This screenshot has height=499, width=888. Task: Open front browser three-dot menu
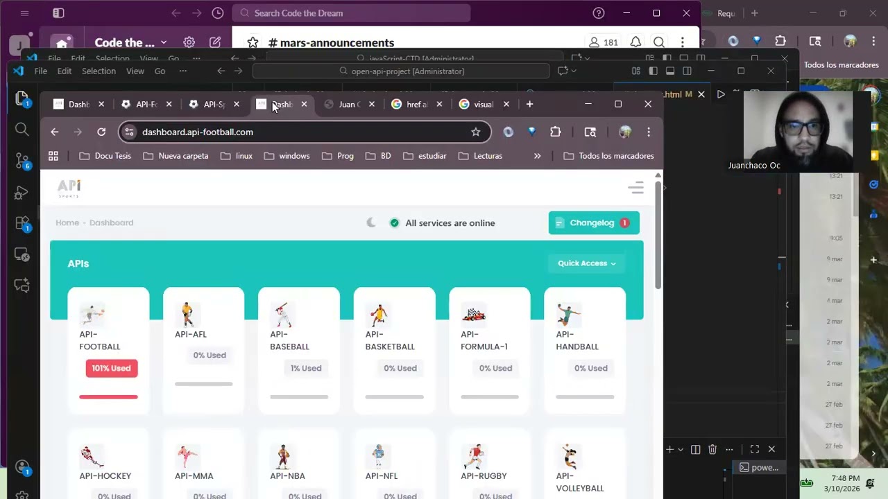tap(649, 132)
